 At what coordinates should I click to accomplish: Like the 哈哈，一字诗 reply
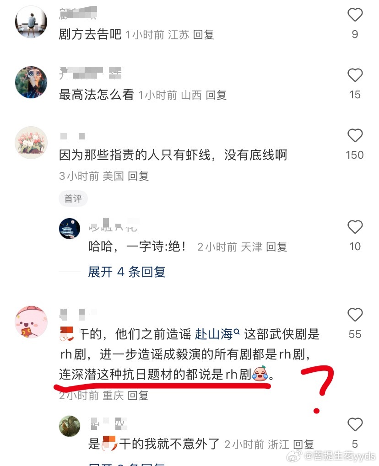[x=355, y=227]
